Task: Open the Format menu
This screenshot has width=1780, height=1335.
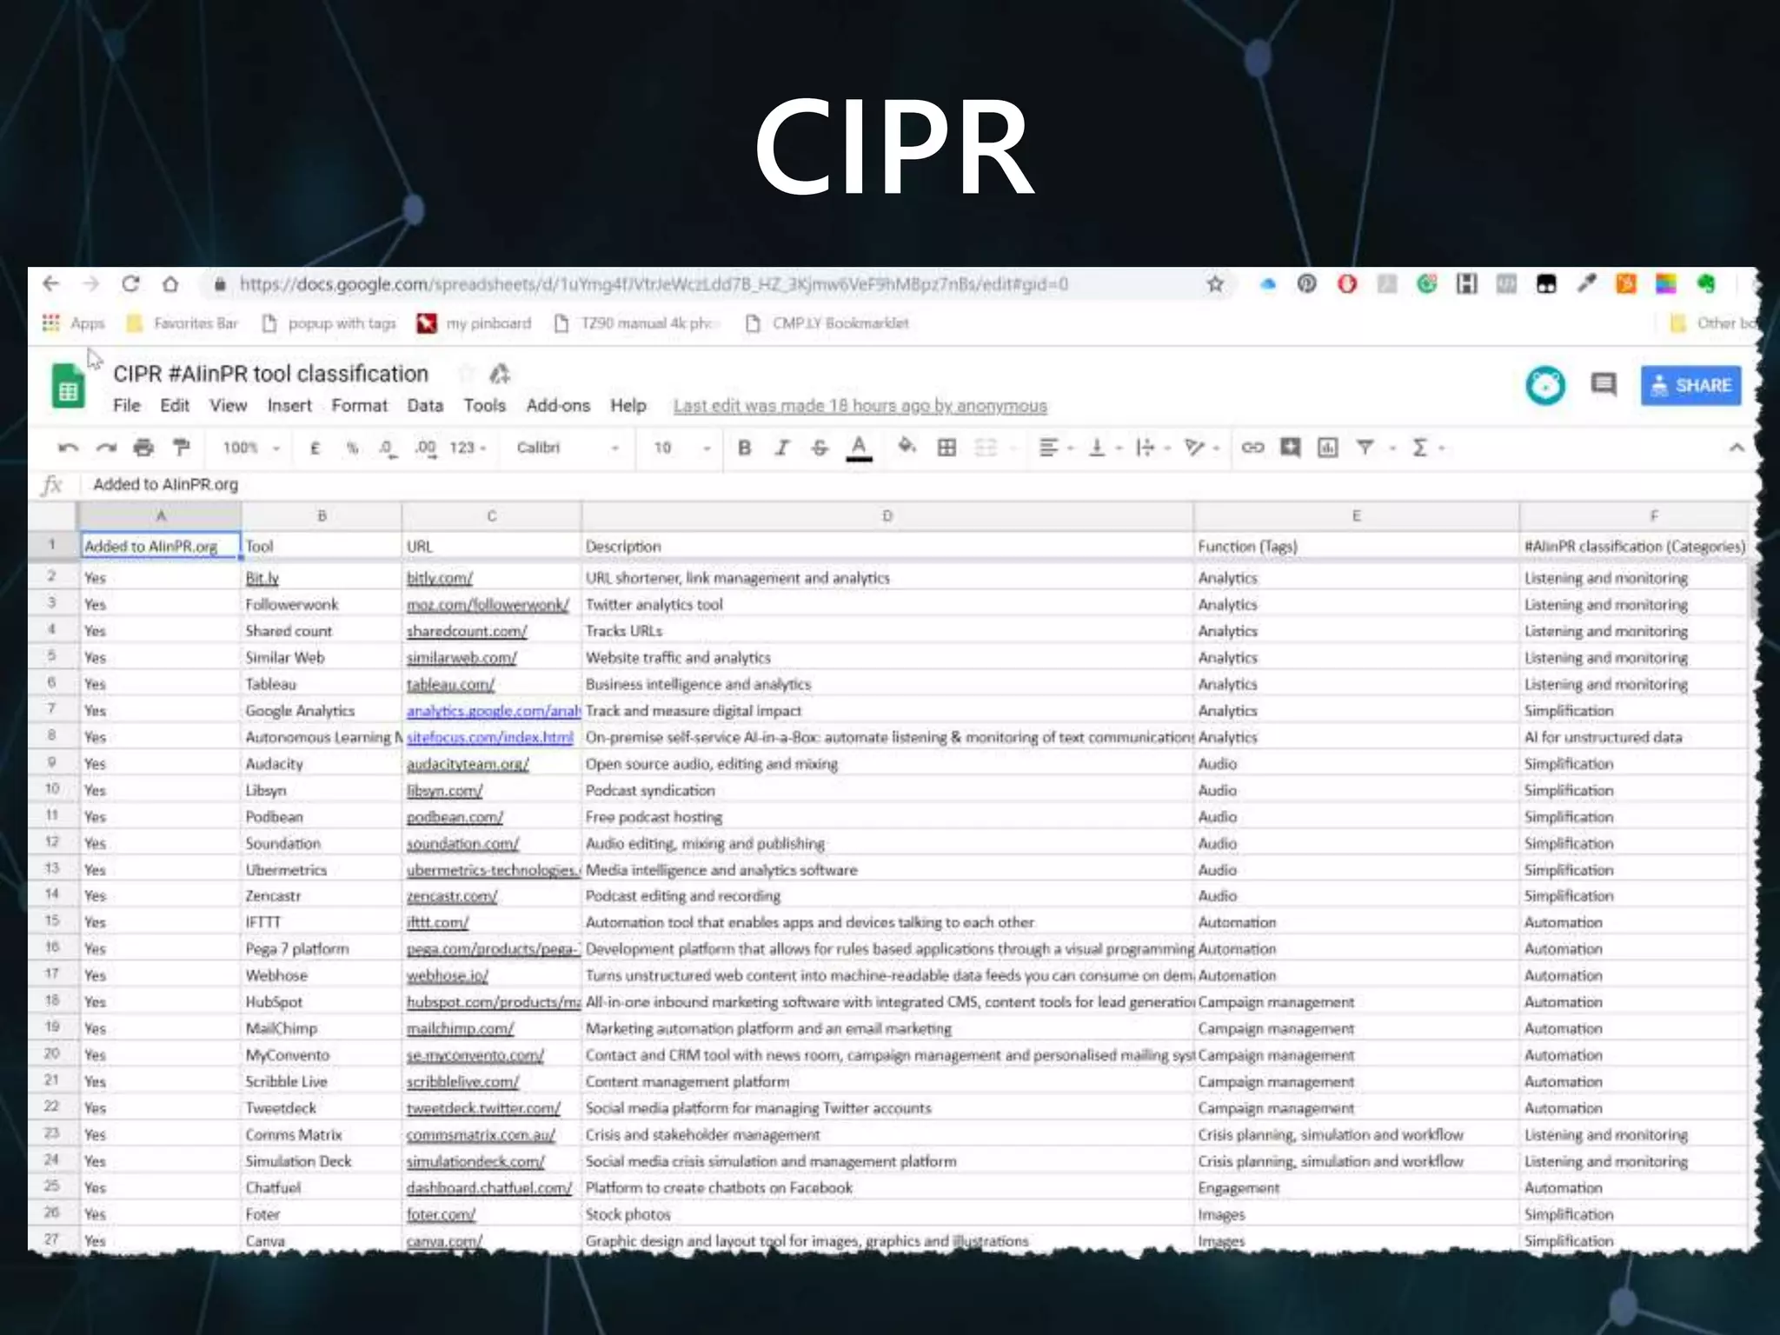Action: click(x=359, y=406)
